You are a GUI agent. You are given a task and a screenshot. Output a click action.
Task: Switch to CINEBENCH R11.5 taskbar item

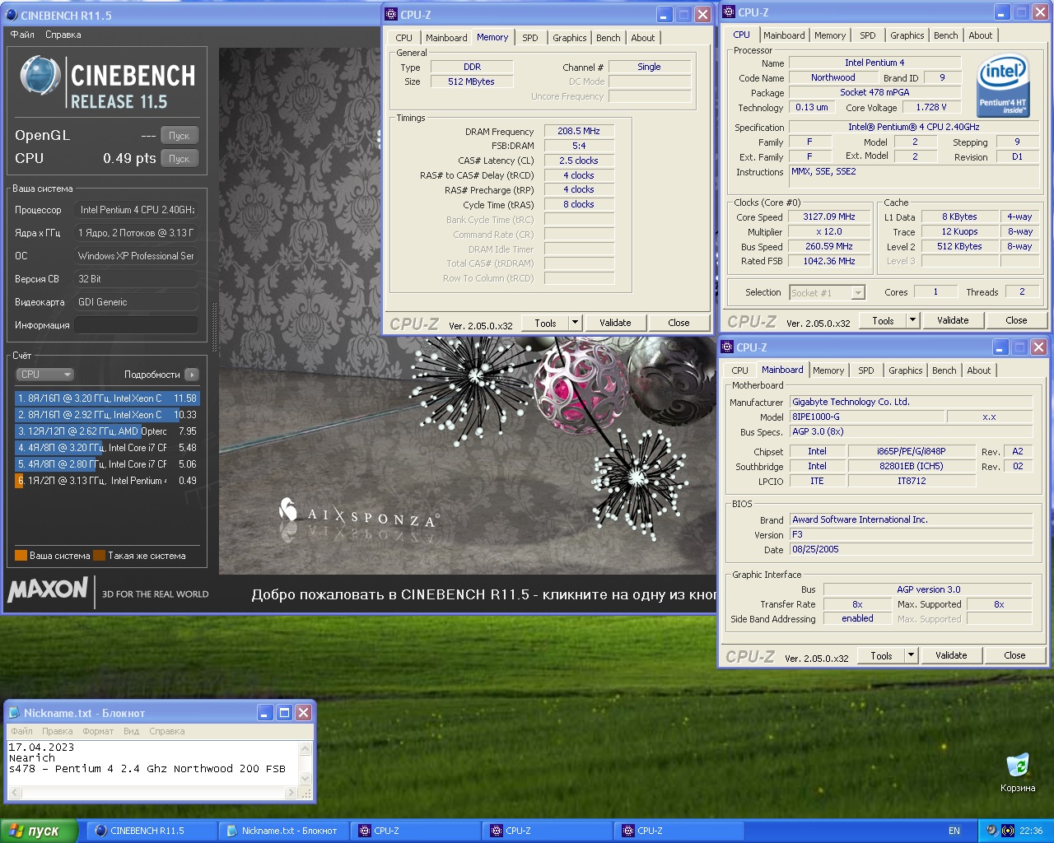(152, 831)
